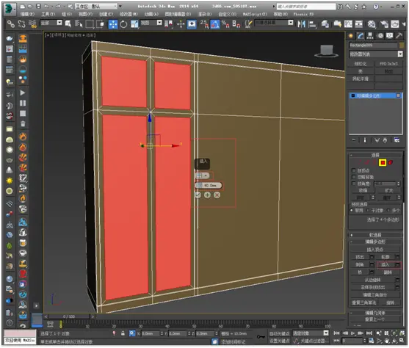Activate the Select and Link chain icon
This screenshot has height=348, width=409.
tap(11, 24)
